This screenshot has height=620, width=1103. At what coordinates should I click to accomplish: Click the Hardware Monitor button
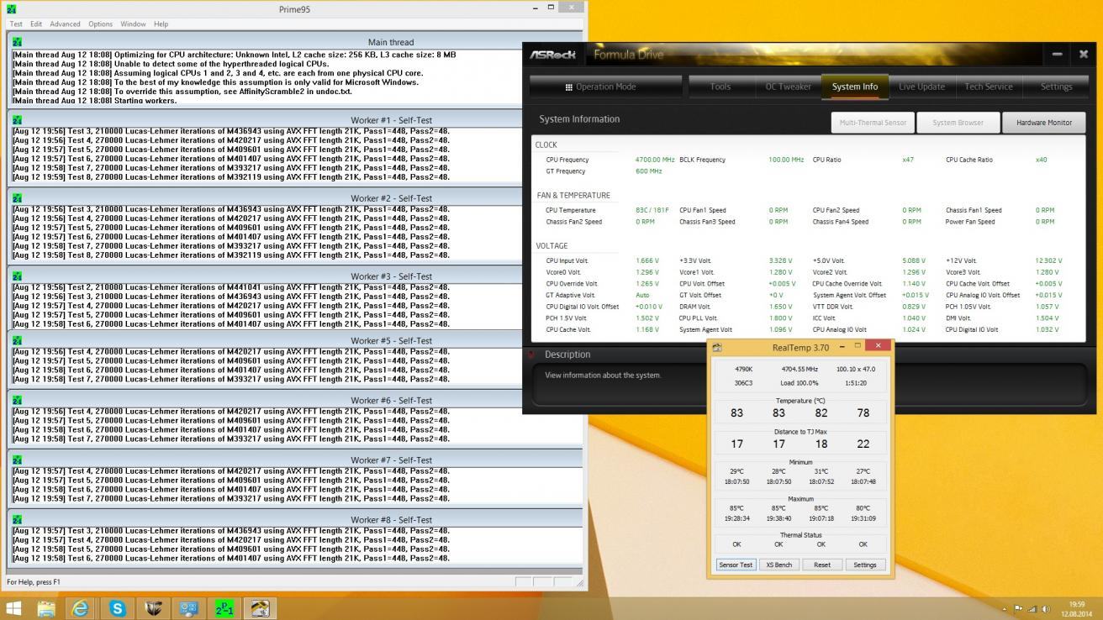1044,123
